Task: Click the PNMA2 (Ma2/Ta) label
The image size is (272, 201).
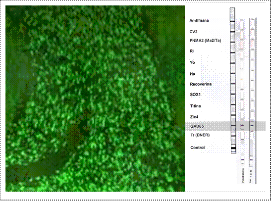Action: [206, 41]
